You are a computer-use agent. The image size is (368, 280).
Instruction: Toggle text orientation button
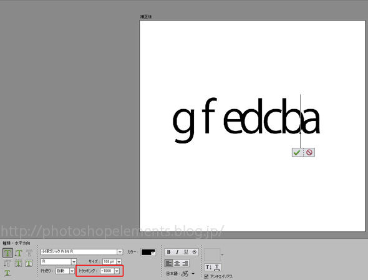pos(209,268)
